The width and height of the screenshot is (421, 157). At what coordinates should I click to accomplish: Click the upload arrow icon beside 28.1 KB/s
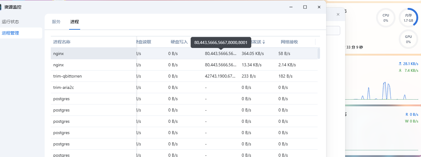coord(400,64)
